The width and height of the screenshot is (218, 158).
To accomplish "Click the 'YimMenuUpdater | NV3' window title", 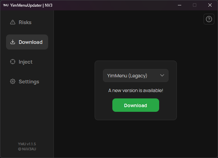I will tap(31, 5).
